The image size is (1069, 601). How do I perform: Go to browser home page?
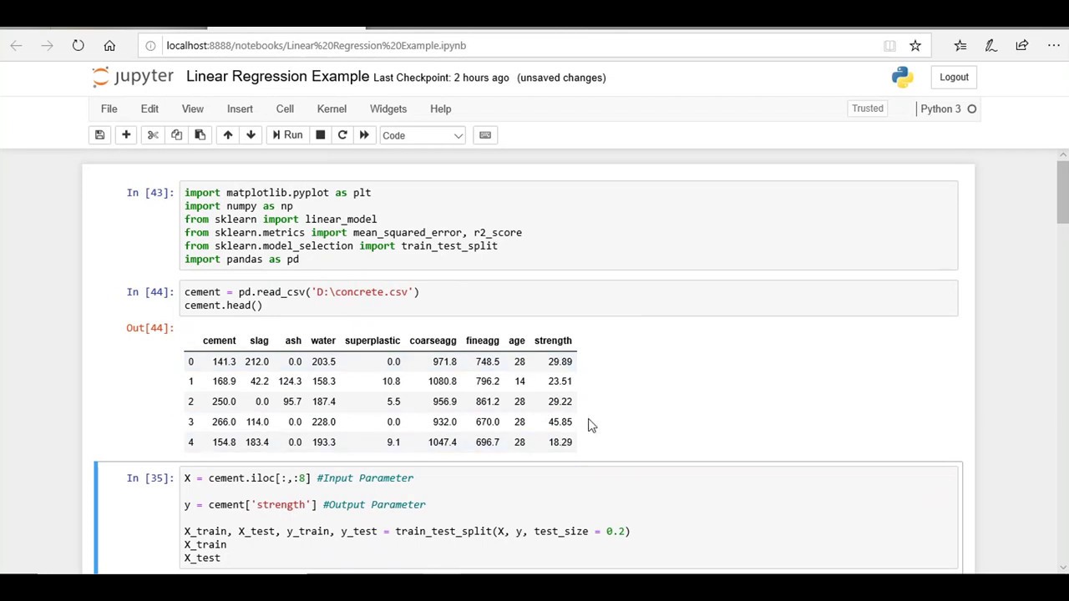click(x=109, y=45)
